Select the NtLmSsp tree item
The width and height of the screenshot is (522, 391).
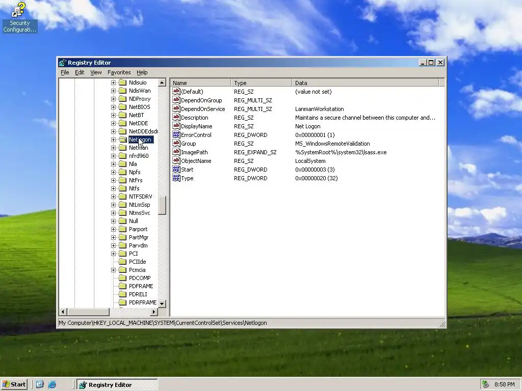tap(139, 205)
